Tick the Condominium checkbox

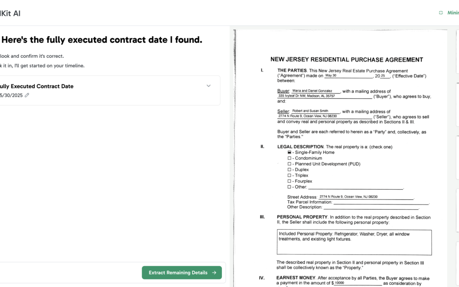point(289,158)
